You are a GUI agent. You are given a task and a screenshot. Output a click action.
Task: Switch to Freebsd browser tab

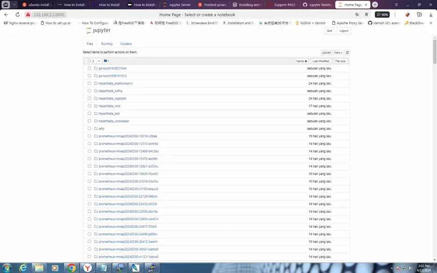pos(212,5)
